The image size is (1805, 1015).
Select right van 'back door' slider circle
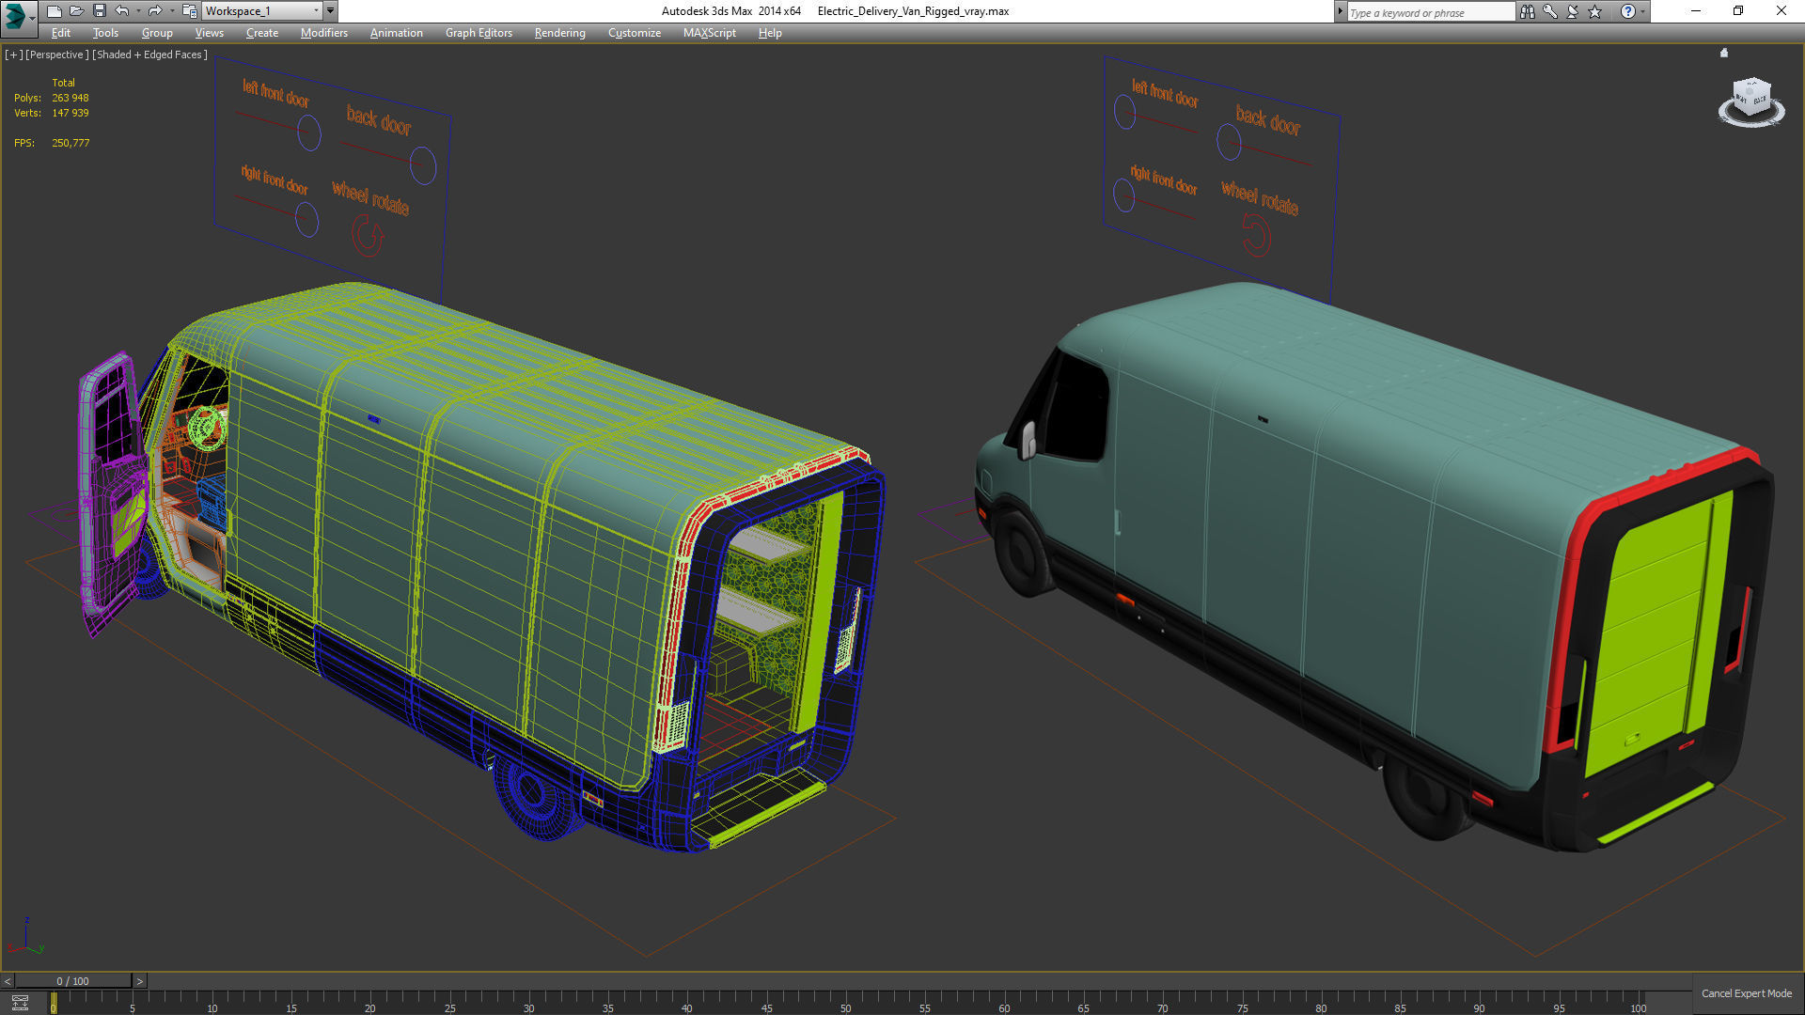coord(1229,143)
